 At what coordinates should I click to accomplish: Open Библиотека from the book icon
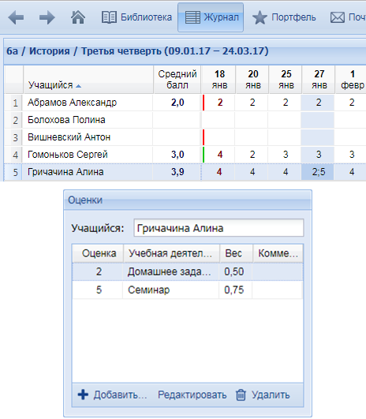[x=109, y=17]
